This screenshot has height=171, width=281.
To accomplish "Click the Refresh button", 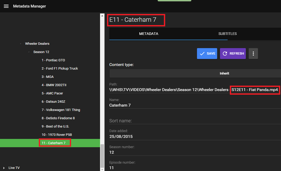I will point(233,54).
